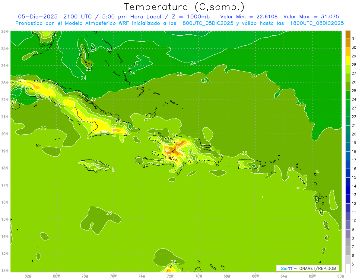The width and height of the screenshot is (362, 280).
Task: Click the '16N' latitude axis label
Action: pos(4,202)
